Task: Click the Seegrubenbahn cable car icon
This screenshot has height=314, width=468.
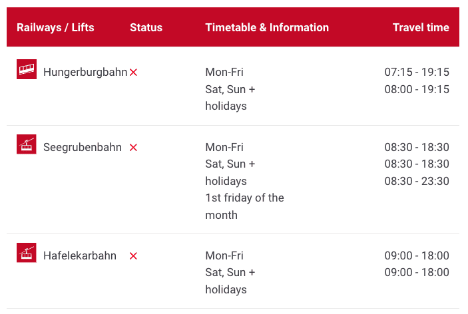Action: [x=27, y=144]
